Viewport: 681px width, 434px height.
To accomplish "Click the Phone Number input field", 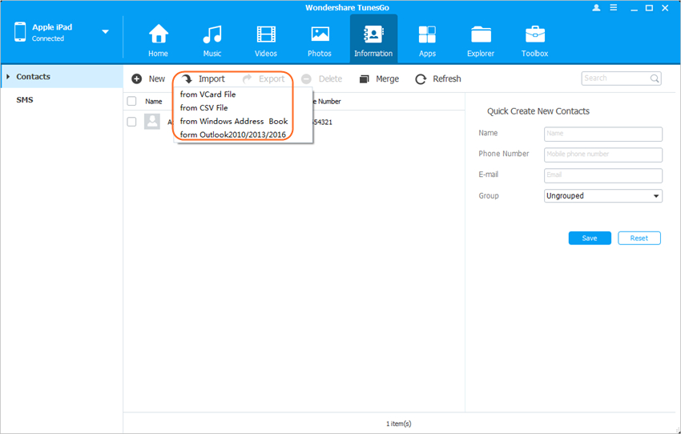I will click(x=602, y=155).
